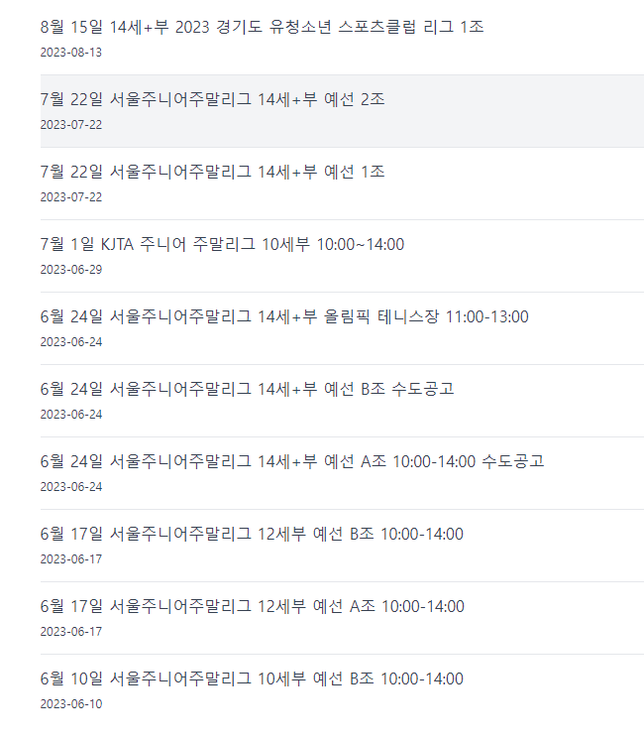Open the 6월 17일 12세부 예선 A조 post
644x739 pixels.
point(253,606)
